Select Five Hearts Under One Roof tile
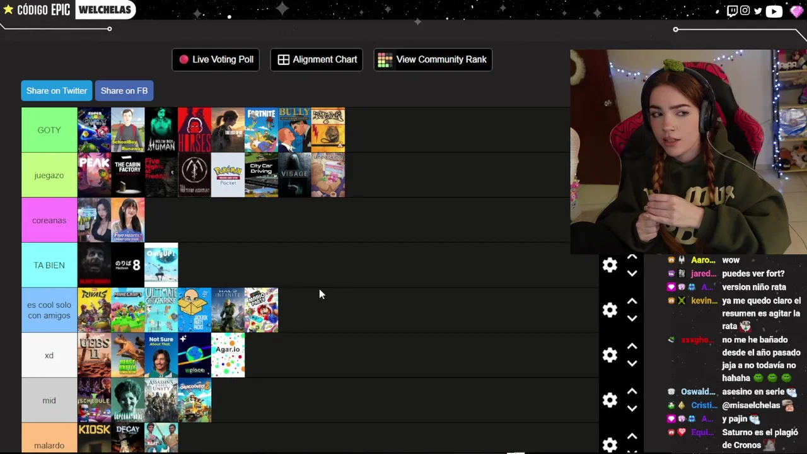Viewport: 807px width, 454px height. (127, 220)
